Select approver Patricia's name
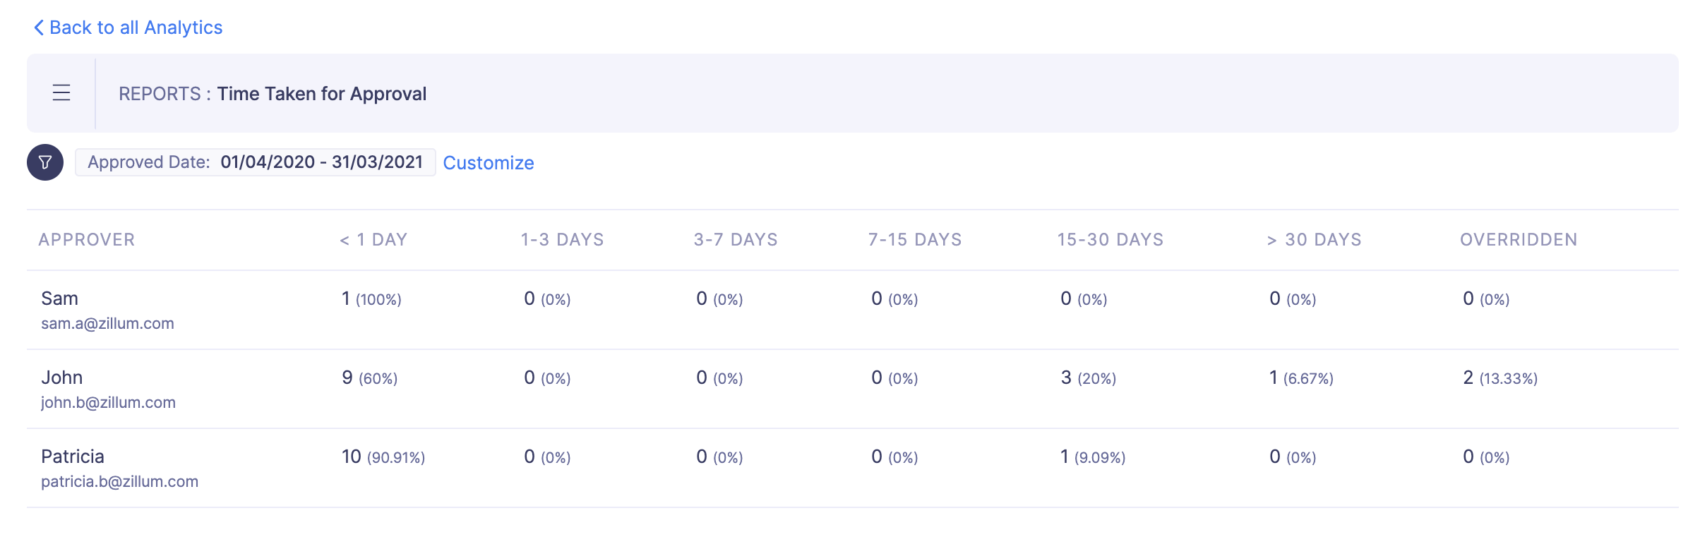 73,457
